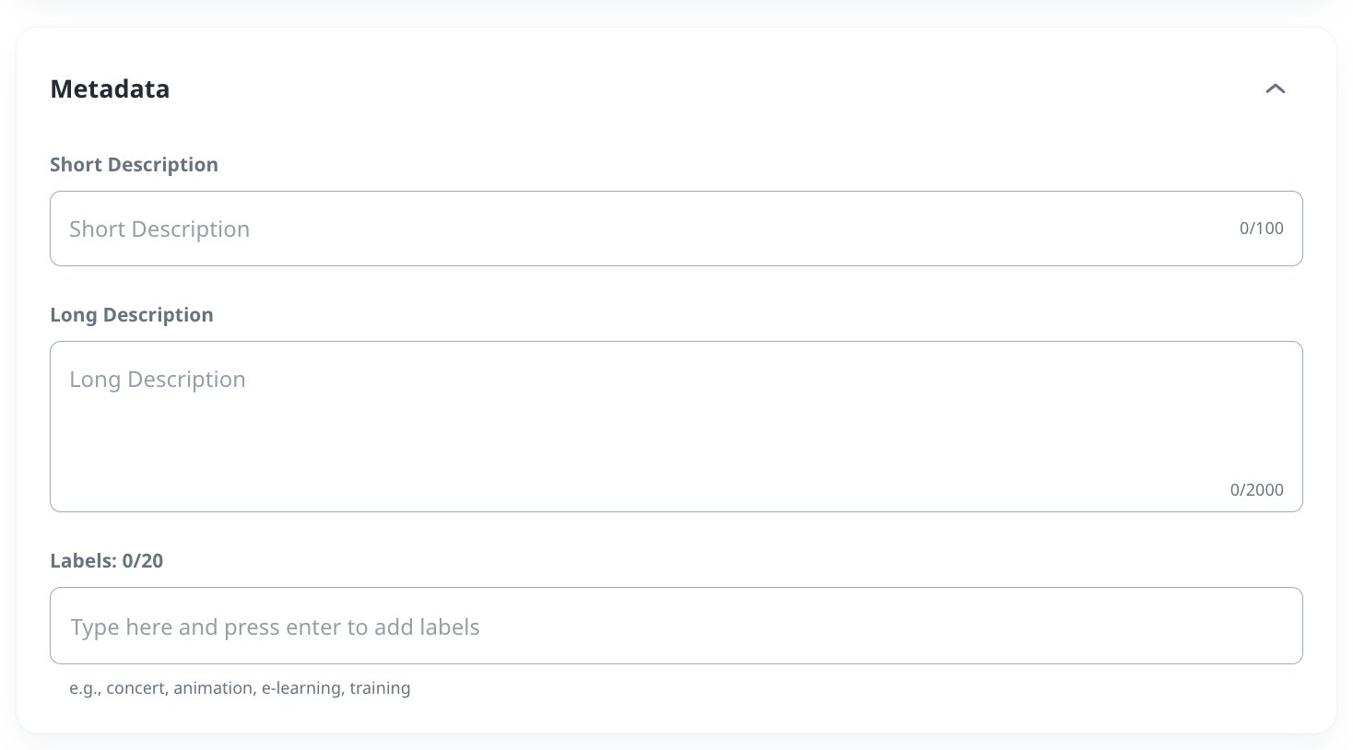This screenshot has width=1353, height=750.
Task: Click the word "e-learning" in the hint
Action: pyautogui.click(x=301, y=688)
